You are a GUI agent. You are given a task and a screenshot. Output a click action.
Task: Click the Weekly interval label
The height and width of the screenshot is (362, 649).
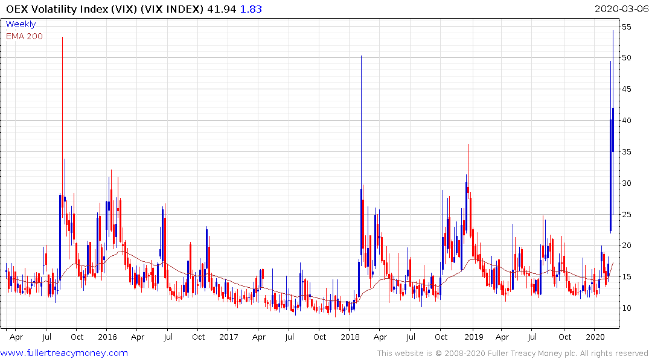[21, 24]
